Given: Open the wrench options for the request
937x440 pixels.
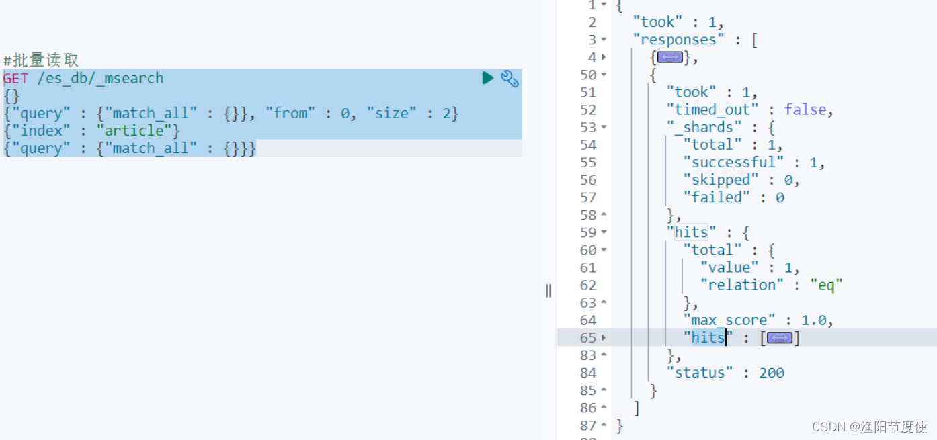Looking at the screenshot, I should (x=510, y=79).
